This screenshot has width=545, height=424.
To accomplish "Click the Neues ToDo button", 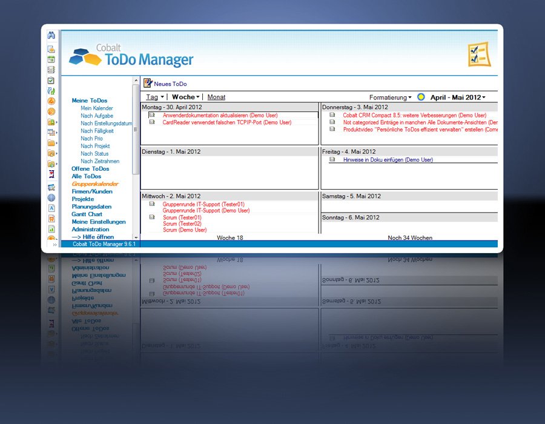I will pyautogui.click(x=165, y=84).
